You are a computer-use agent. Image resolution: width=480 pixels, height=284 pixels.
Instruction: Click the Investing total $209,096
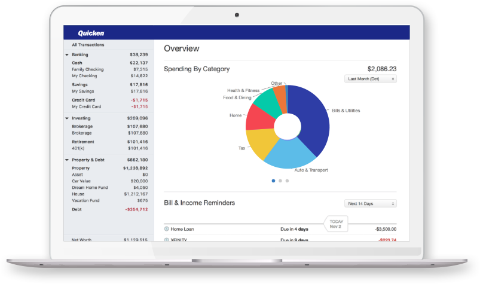click(137, 118)
